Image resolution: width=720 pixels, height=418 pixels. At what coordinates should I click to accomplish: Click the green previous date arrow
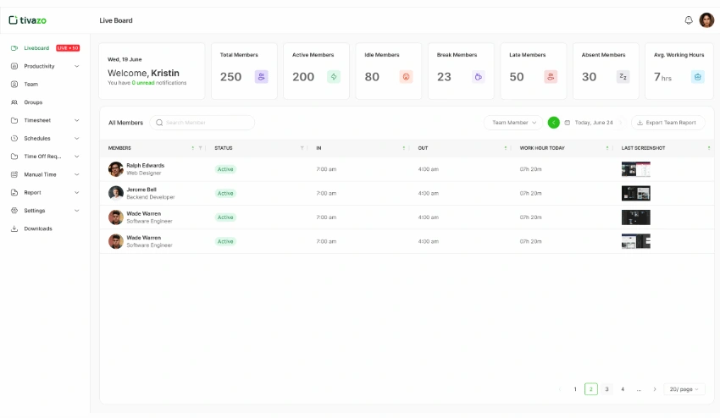553,123
